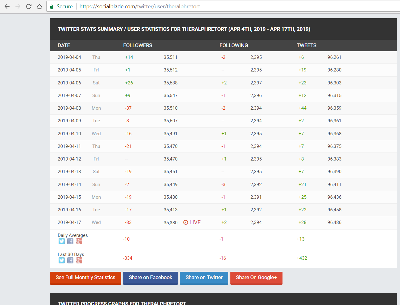Share Last 30 Days via Twitter icon
Screen dimensions: 400x305
click(x=62, y=260)
